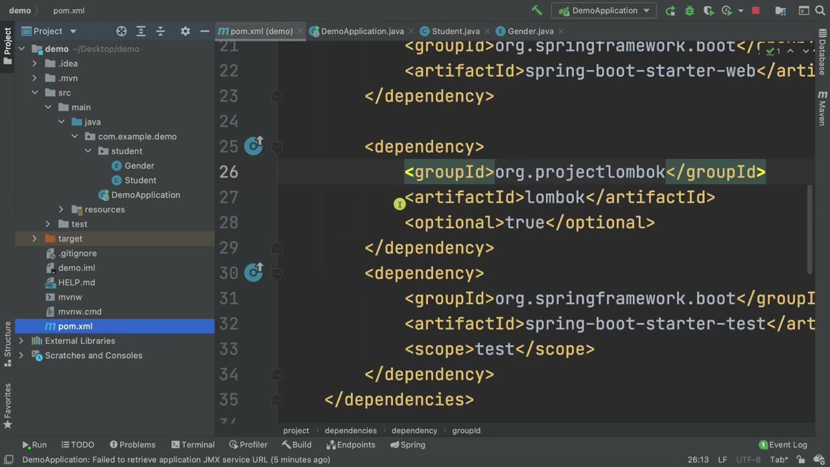Expand the target folder

pyautogui.click(x=34, y=239)
